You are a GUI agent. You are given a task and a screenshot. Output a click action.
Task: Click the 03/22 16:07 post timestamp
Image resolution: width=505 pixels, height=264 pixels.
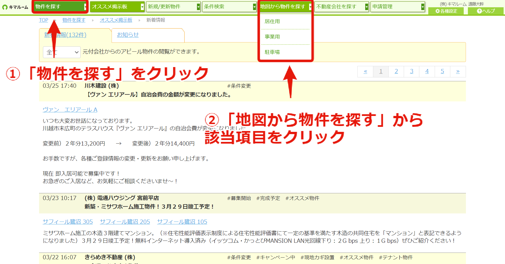(x=59, y=257)
